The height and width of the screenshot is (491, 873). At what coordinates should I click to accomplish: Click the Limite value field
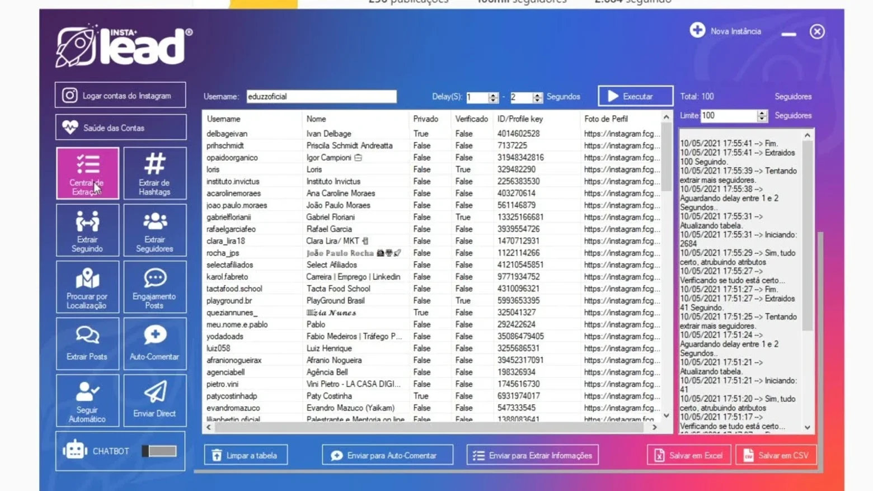tap(729, 115)
